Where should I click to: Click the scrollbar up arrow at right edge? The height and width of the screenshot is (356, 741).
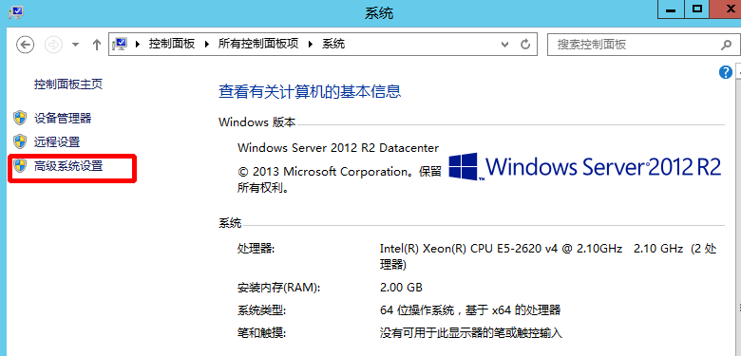point(738,72)
